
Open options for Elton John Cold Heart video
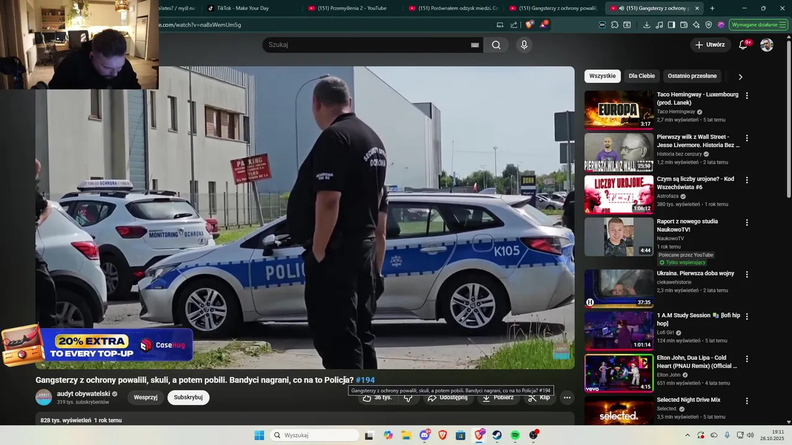coord(747,358)
